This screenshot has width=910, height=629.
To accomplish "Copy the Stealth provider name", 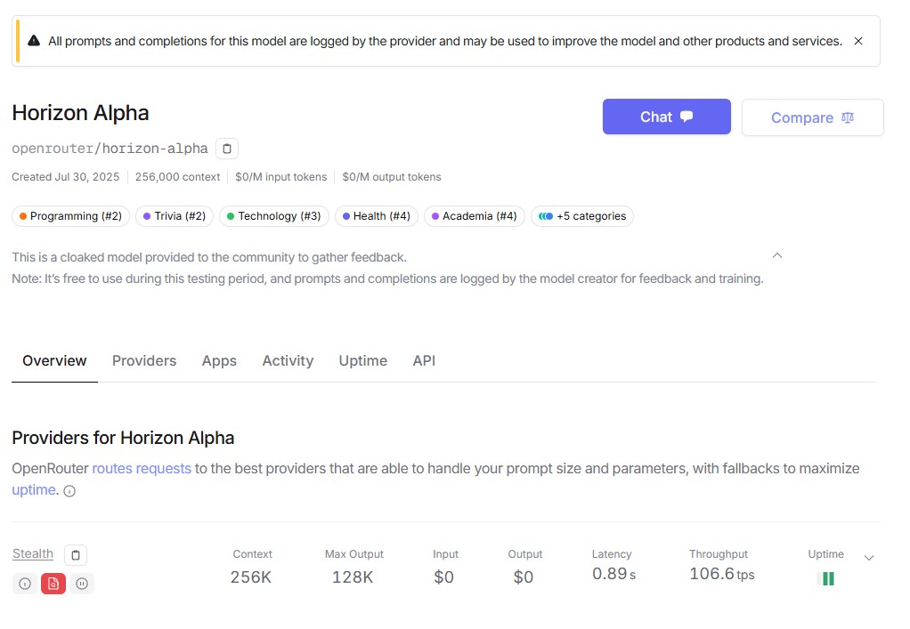I will tap(76, 555).
